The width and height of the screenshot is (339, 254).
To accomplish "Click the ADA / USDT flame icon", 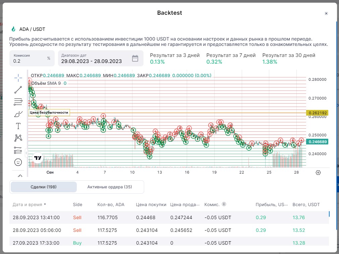I will 13,29.
